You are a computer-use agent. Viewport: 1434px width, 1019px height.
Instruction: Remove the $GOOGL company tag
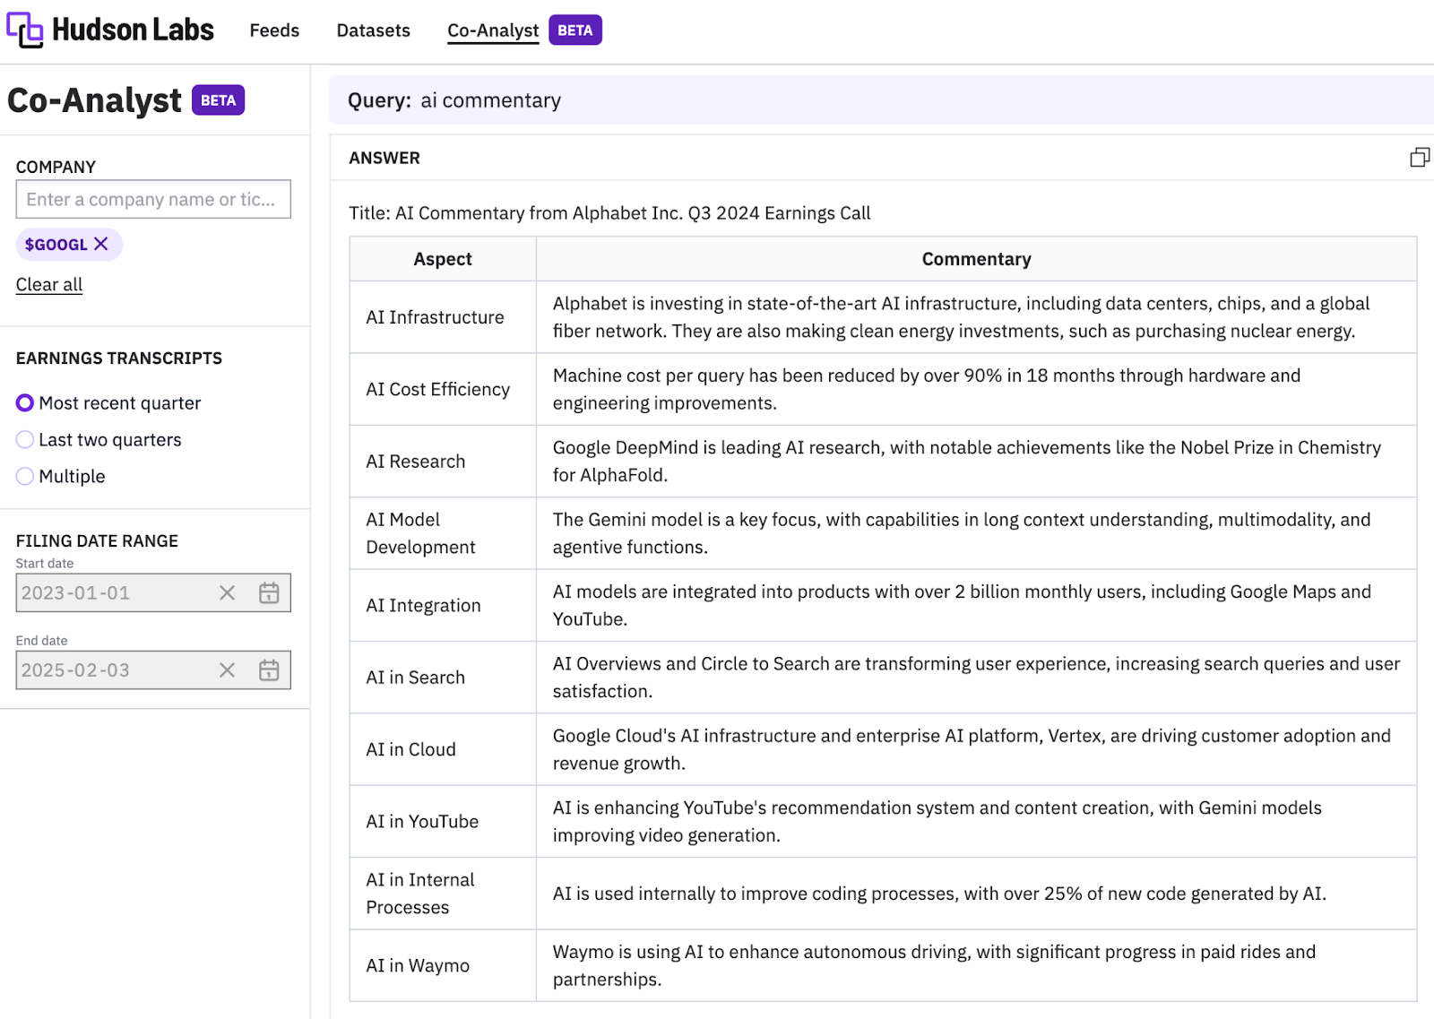[101, 244]
